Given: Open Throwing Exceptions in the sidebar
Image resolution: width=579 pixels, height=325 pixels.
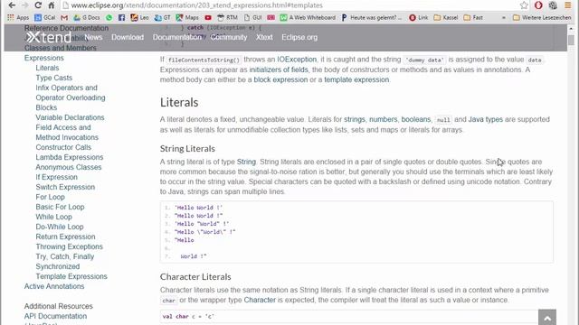Looking at the screenshot, I should 70,246.
